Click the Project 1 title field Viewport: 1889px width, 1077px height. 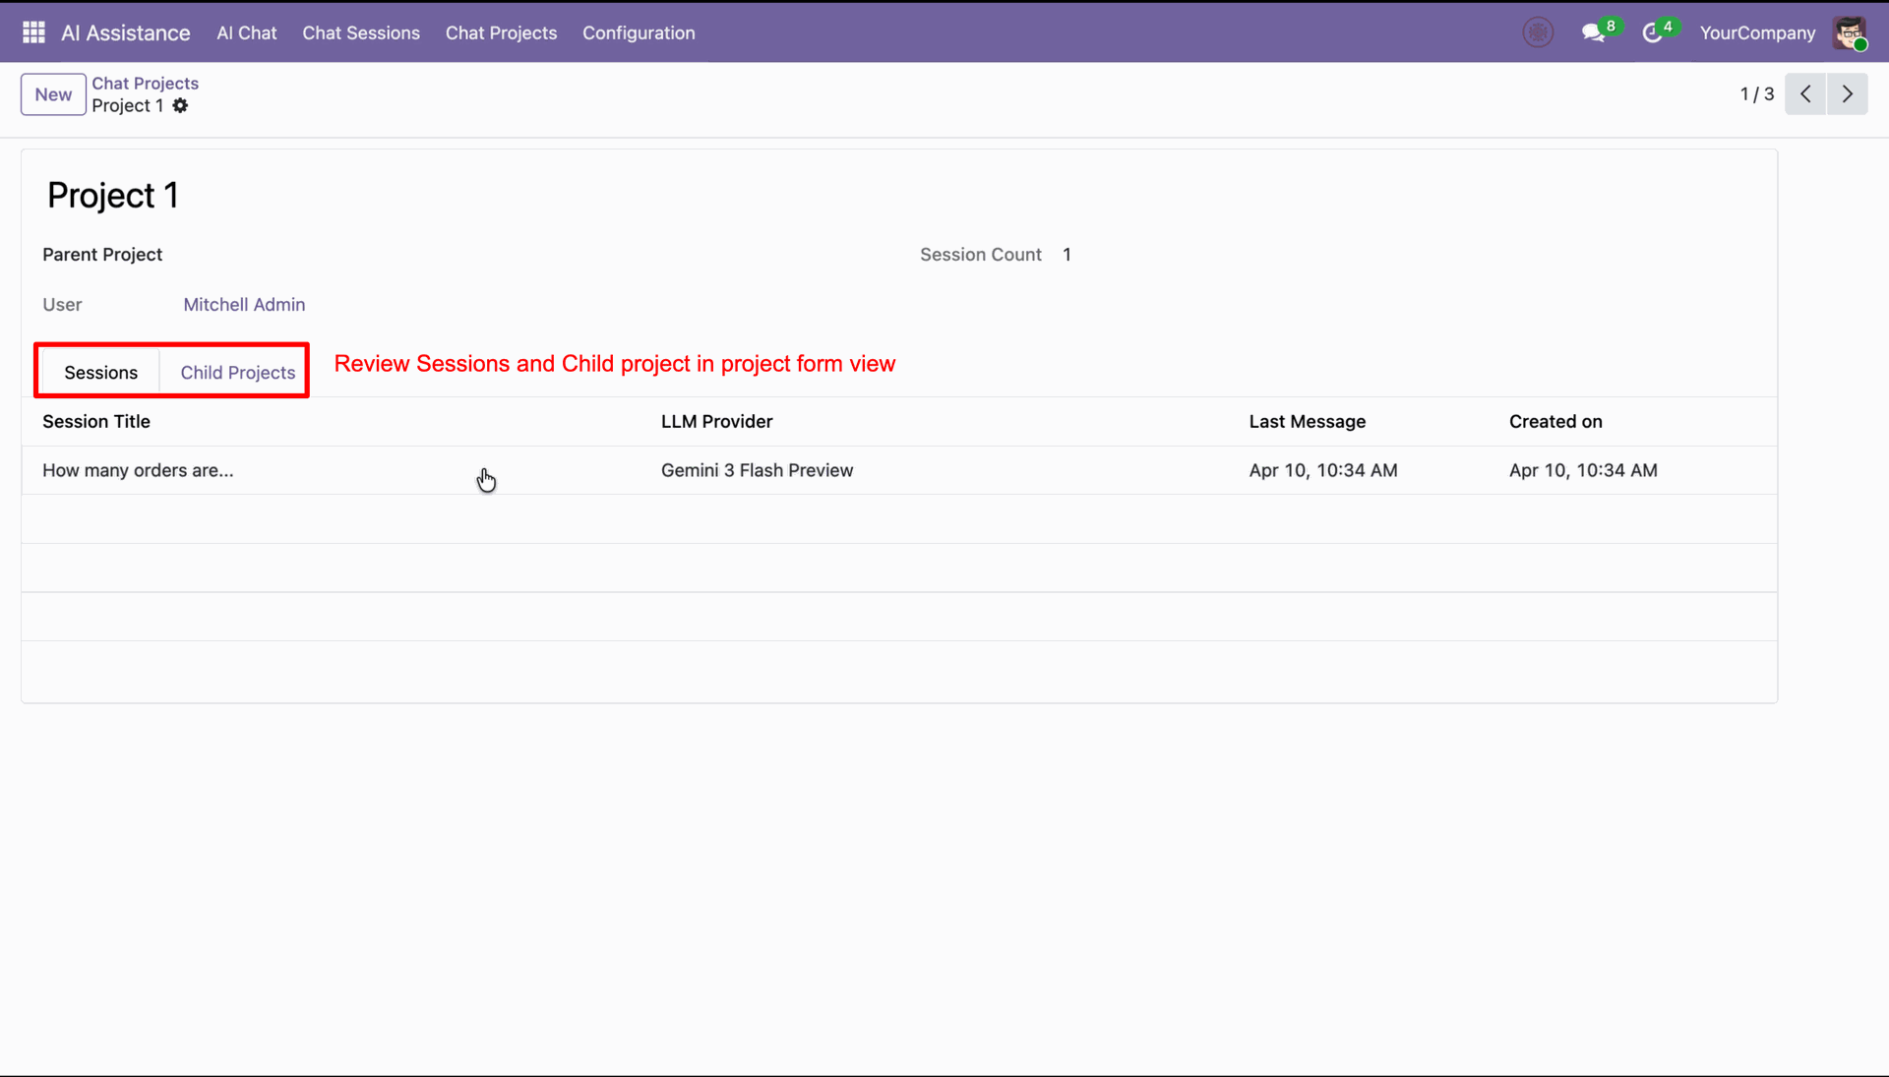click(x=113, y=196)
